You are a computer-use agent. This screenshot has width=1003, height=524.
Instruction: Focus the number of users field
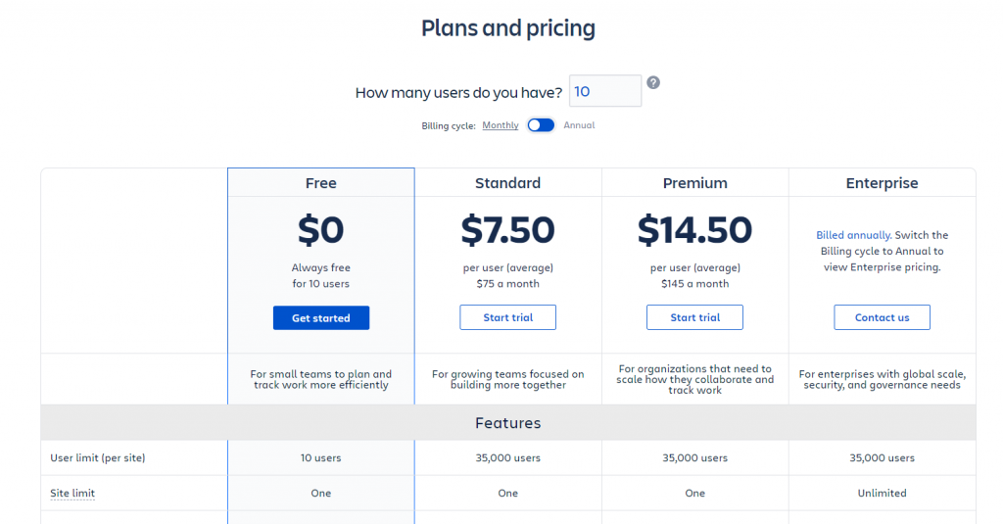point(605,91)
